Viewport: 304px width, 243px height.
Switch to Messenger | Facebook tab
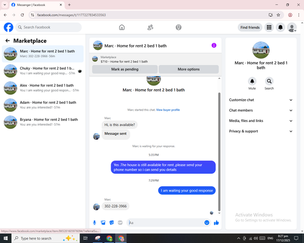tap(37, 5)
